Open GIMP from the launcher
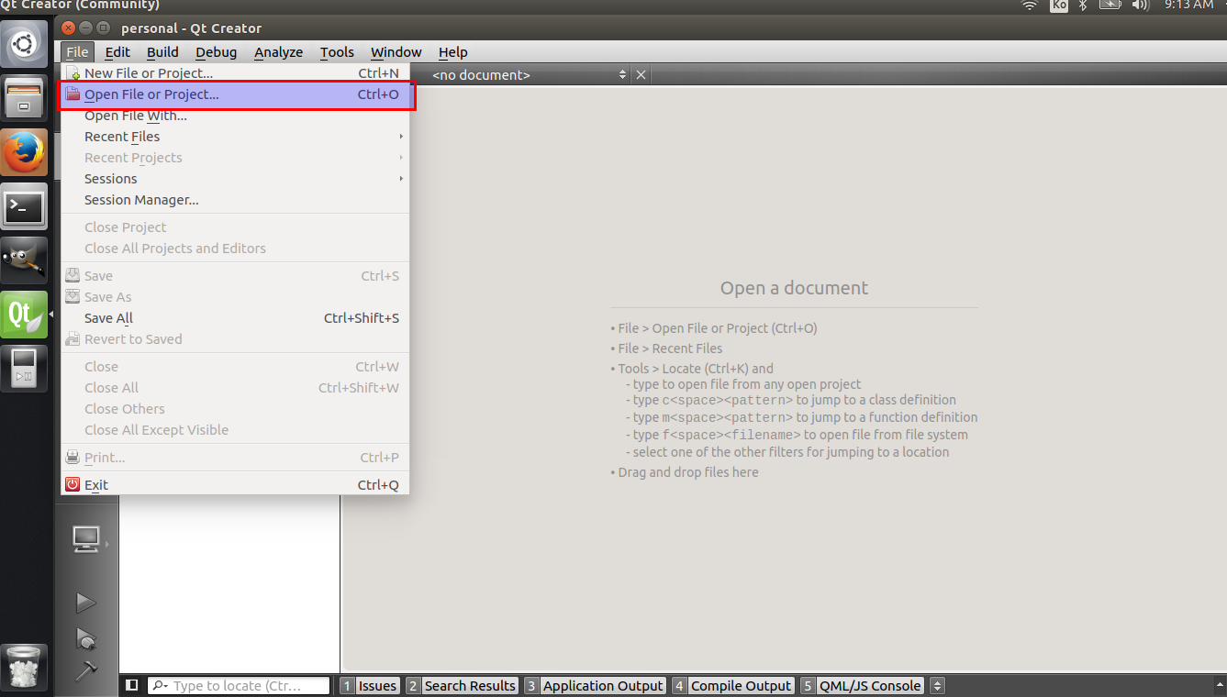The width and height of the screenshot is (1227, 697). (x=24, y=261)
